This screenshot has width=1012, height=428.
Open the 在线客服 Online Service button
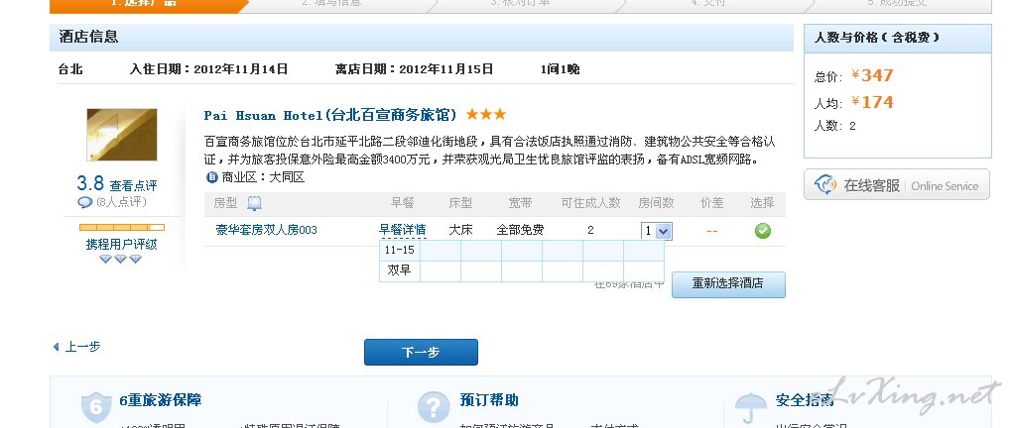tap(897, 185)
